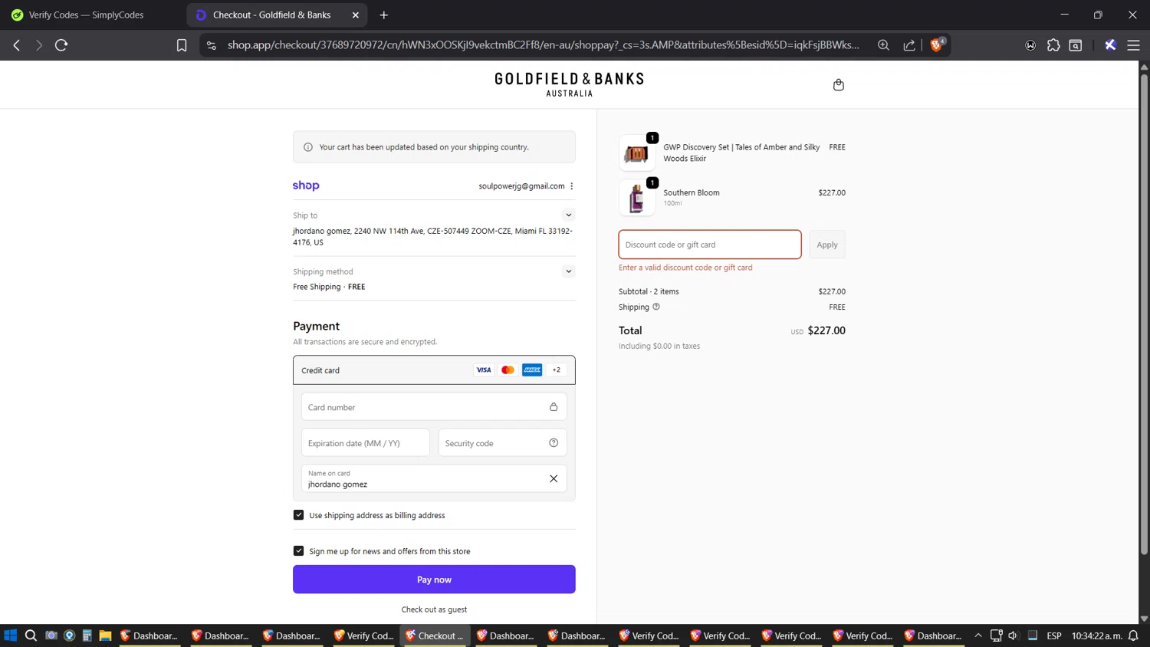
Task: Open the browser hamburger menu
Action: click(1133, 45)
